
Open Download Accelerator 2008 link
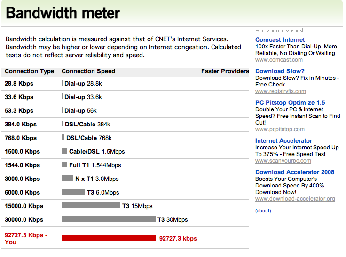click(x=295, y=172)
